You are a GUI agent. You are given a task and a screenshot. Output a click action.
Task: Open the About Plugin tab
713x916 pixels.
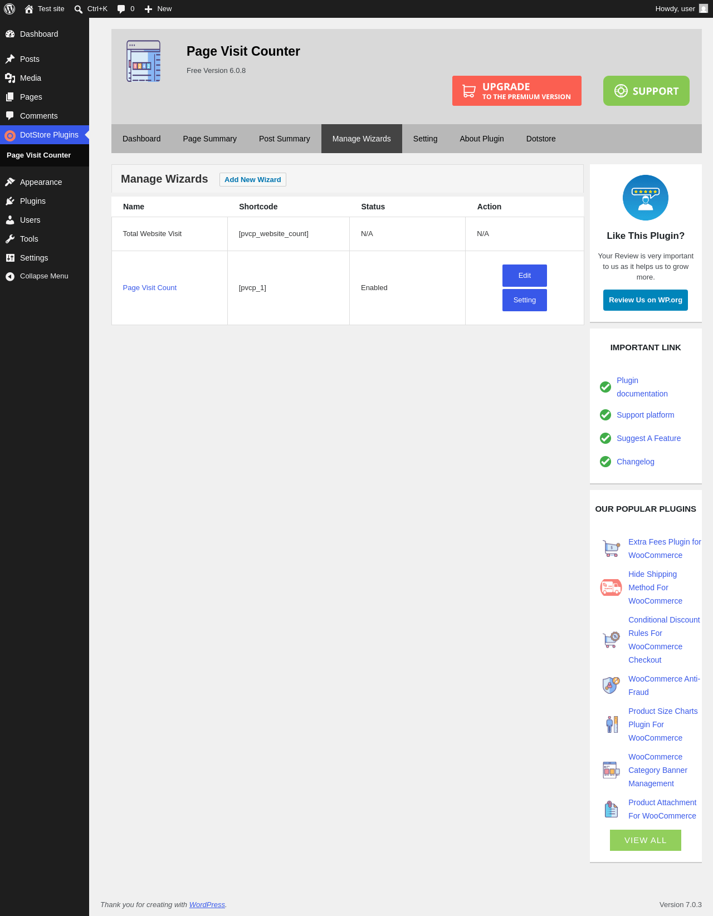482,139
